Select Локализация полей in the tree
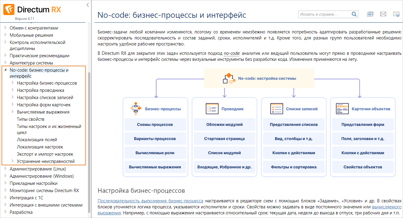Viewport: 403px width, 218px height. [x=37, y=140]
